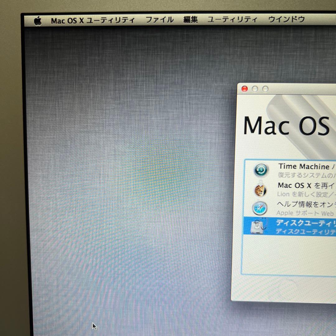Click the green zoom window button
336x336 pixels.
(x=265, y=89)
